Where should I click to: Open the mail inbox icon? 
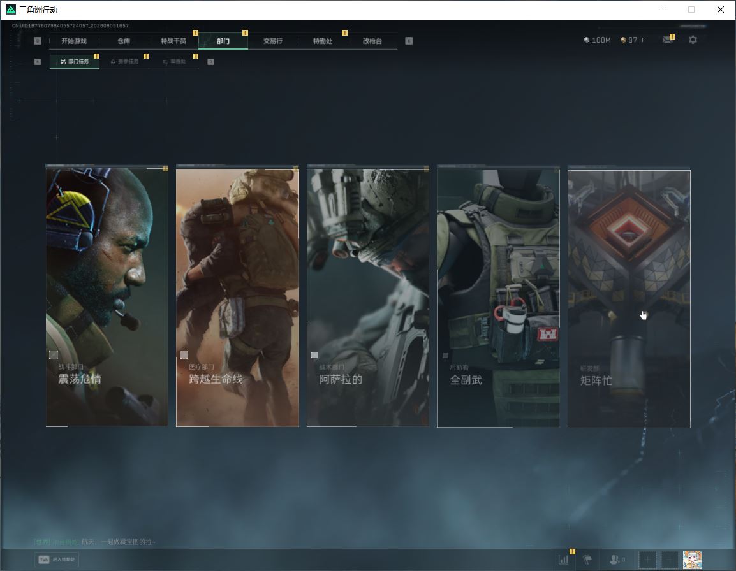tap(668, 40)
